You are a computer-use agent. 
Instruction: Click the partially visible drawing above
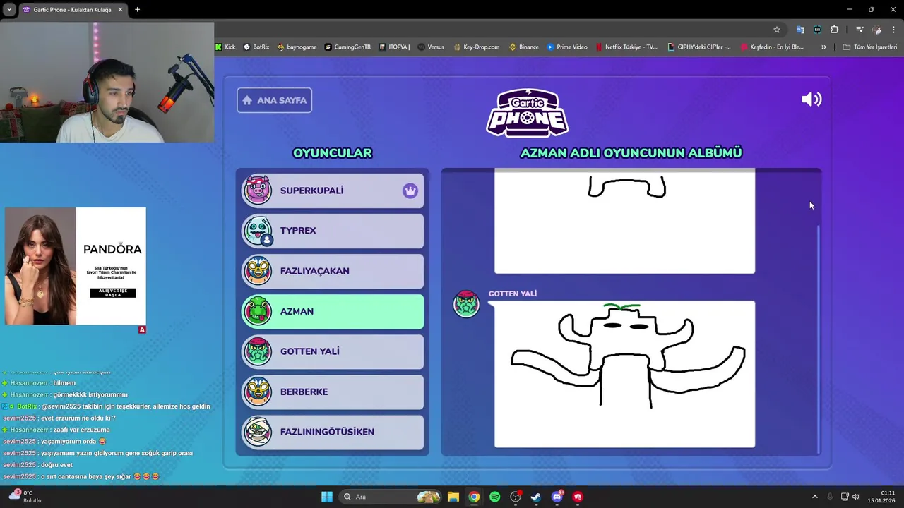click(x=624, y=222)
